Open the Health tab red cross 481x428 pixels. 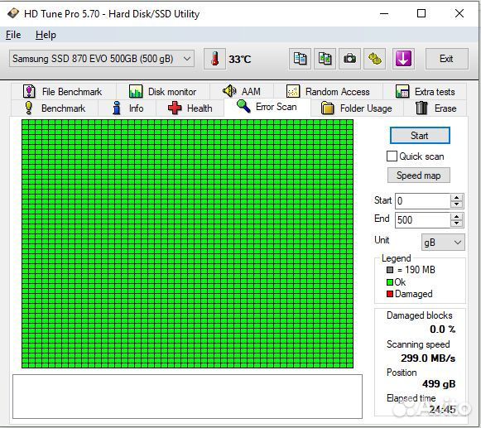tap(175, 108)
